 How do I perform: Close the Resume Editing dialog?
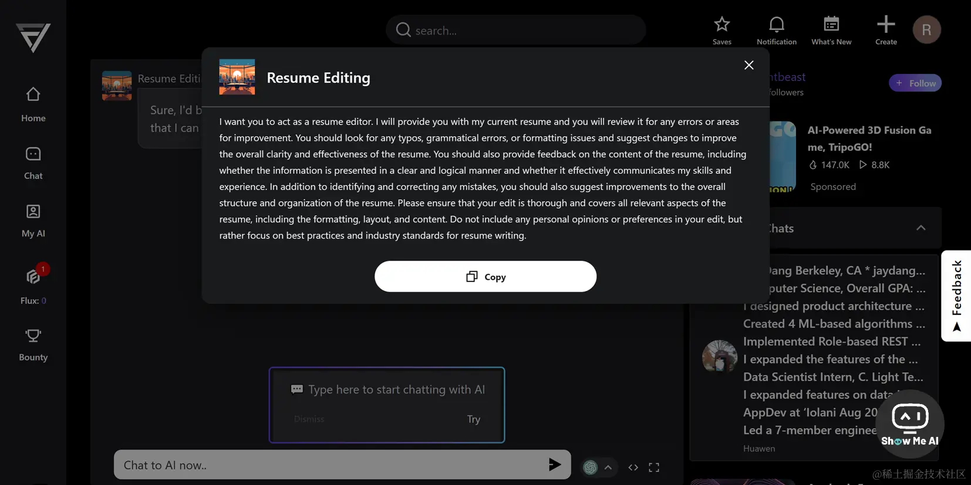coord(749,65)
